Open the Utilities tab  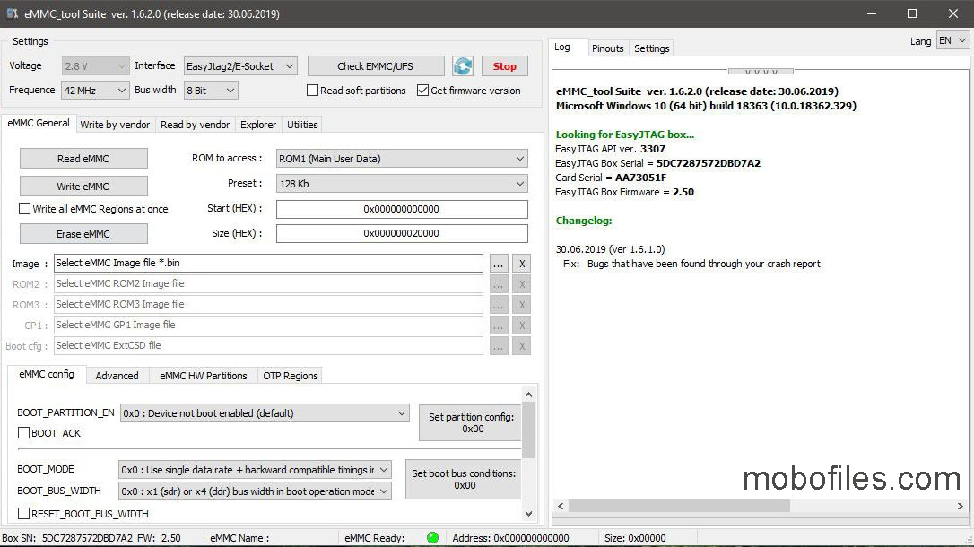[x=302, y=125]
